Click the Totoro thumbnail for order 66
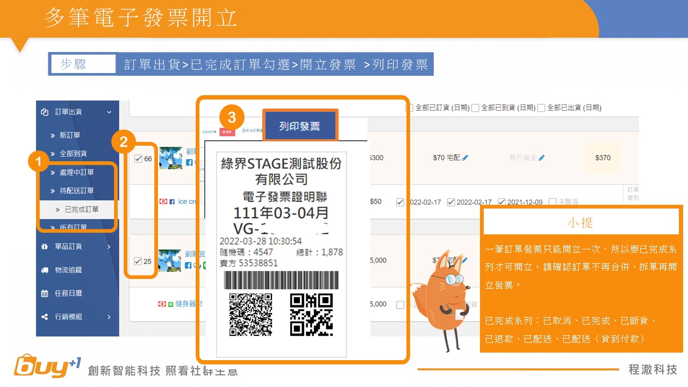The height and width of the screenshot is (387, 688). point(170,158)
